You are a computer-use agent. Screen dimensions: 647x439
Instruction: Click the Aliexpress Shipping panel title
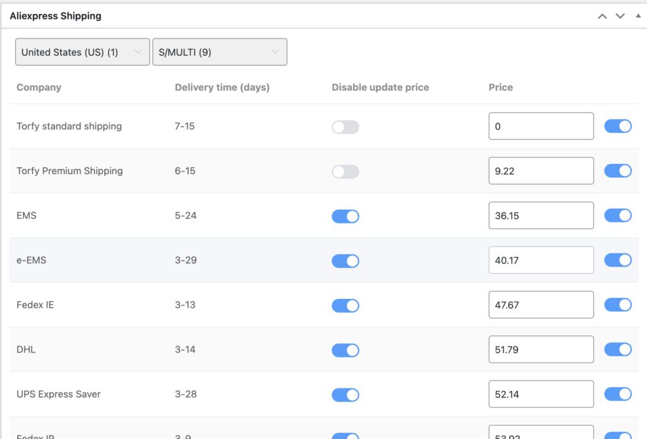(x=56, y=16)
